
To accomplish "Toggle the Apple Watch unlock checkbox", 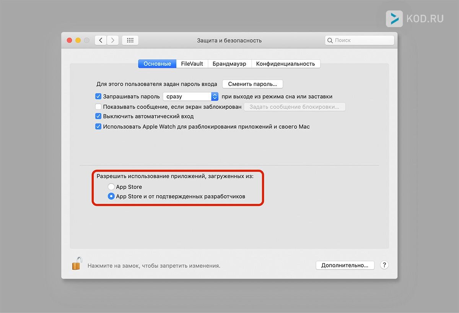I will [99, 126].
